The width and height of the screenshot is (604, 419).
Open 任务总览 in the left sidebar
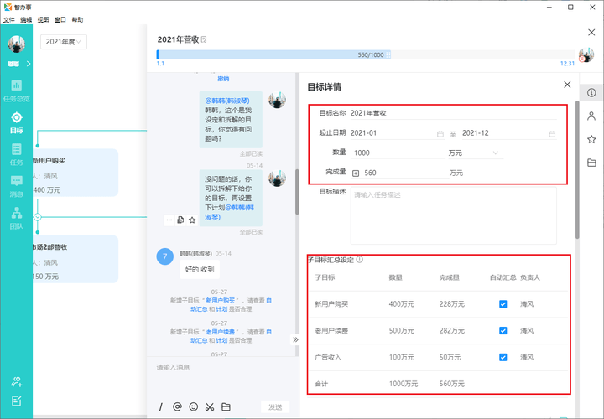pyautogui.click(x=16, y=91)
